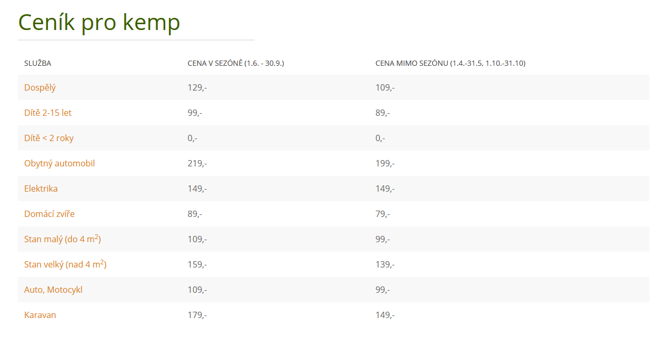The height and width of the screenshot is (347, 652).
Task: Click the Dítě < 2 roky label
Action: [x=49, y=138]
